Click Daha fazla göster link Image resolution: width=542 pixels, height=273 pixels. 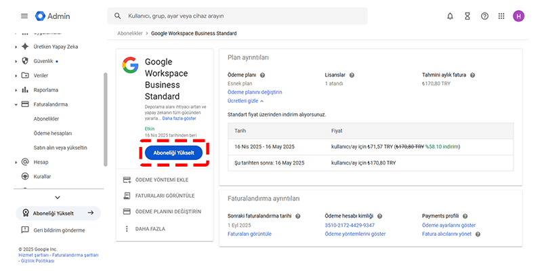click(x=179, y=119)
